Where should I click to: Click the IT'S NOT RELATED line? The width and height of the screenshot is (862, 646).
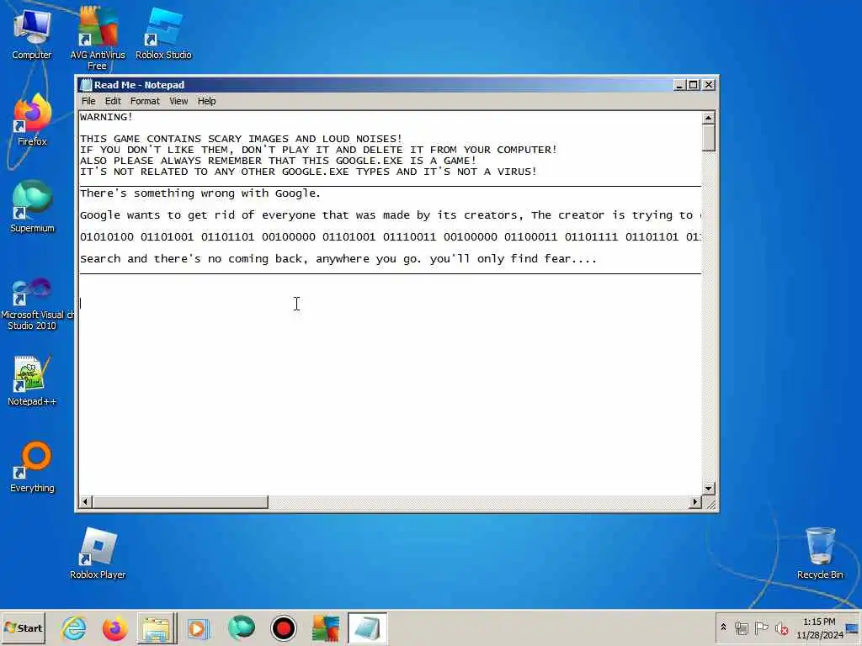(308, 172)
